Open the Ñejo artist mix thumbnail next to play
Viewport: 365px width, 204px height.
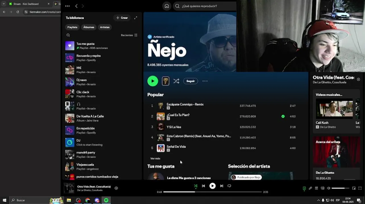[x=165, y=81]
